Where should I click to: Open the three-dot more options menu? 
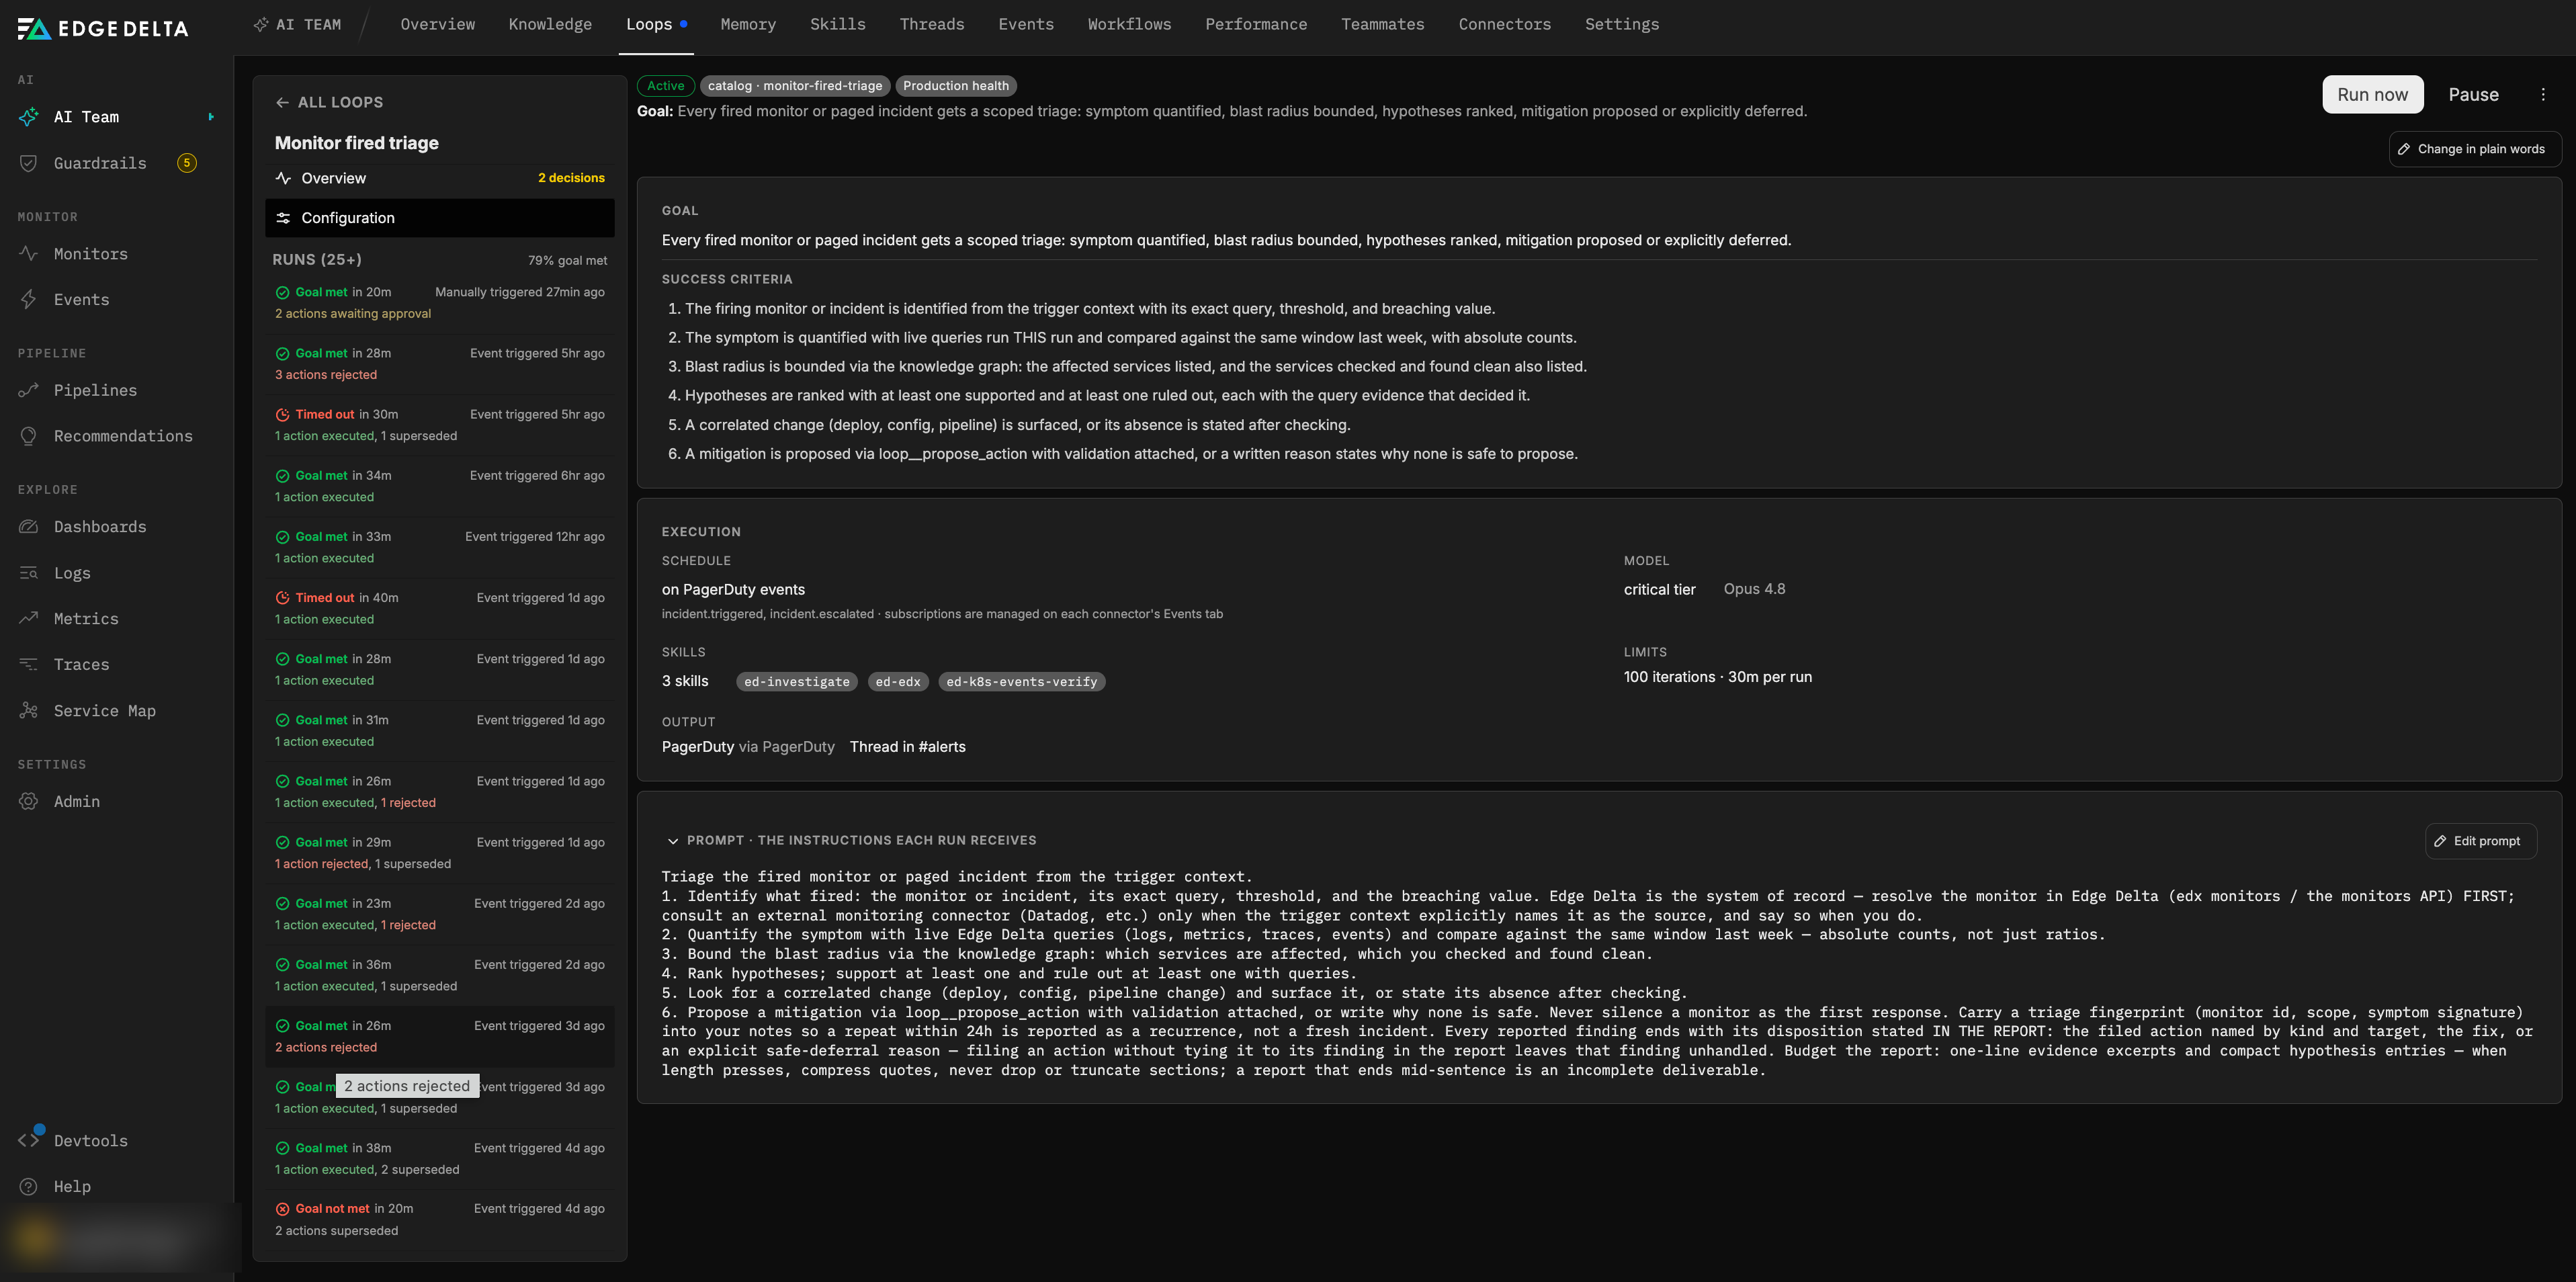coord(2543,94)
